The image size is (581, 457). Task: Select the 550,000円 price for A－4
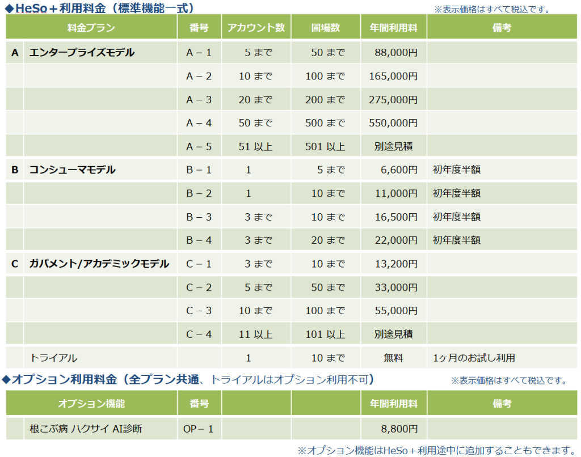pyautogui.click(x=393, y=123)
